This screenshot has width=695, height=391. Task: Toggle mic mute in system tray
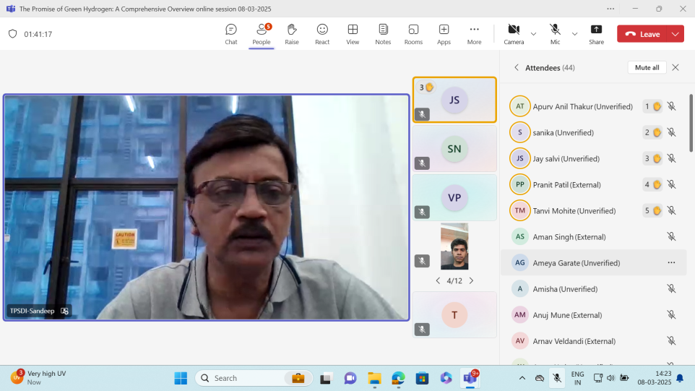pyautogui.click(x=557, y=378)
